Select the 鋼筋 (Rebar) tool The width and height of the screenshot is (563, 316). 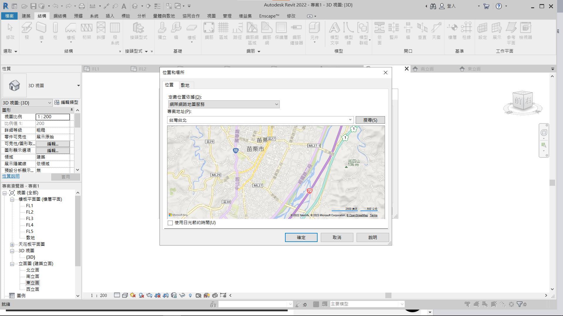(209, 31)
